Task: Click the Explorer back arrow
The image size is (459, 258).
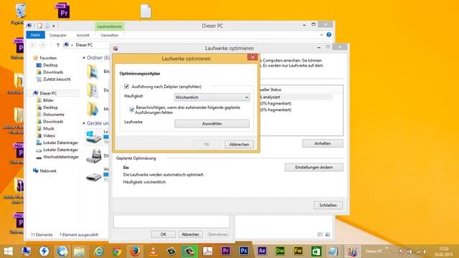Action: [x=33, y=45]
